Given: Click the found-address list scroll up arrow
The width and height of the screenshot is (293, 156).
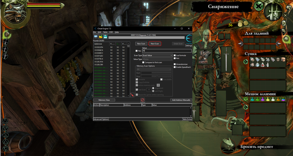Looking at the screenshot, I should (128, 43).
